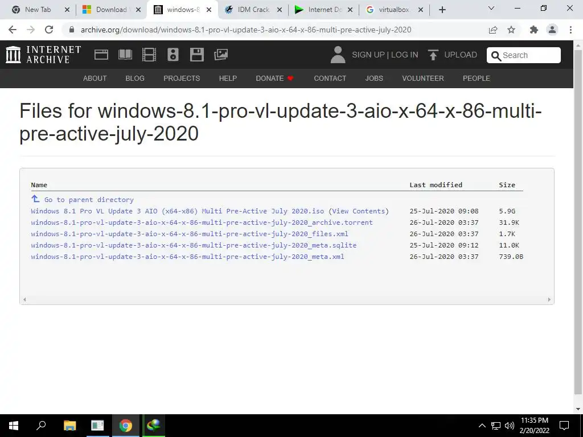This screenshot has width=583, height=437.
Task: Click ABOUT in the Archive menu
Action: tap(95, 79)
